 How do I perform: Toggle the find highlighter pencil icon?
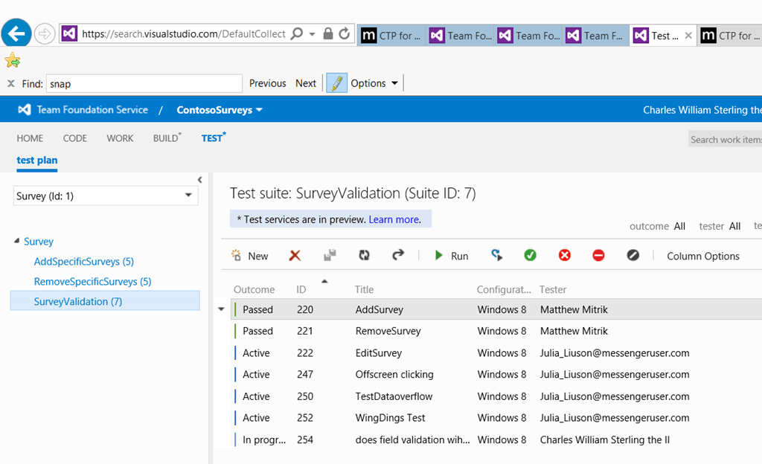336,83
